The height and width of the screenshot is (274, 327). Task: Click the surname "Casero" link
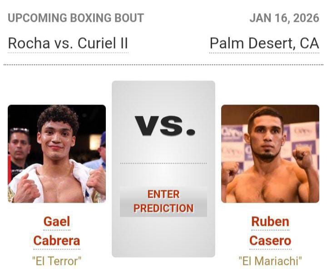[270, 240]
